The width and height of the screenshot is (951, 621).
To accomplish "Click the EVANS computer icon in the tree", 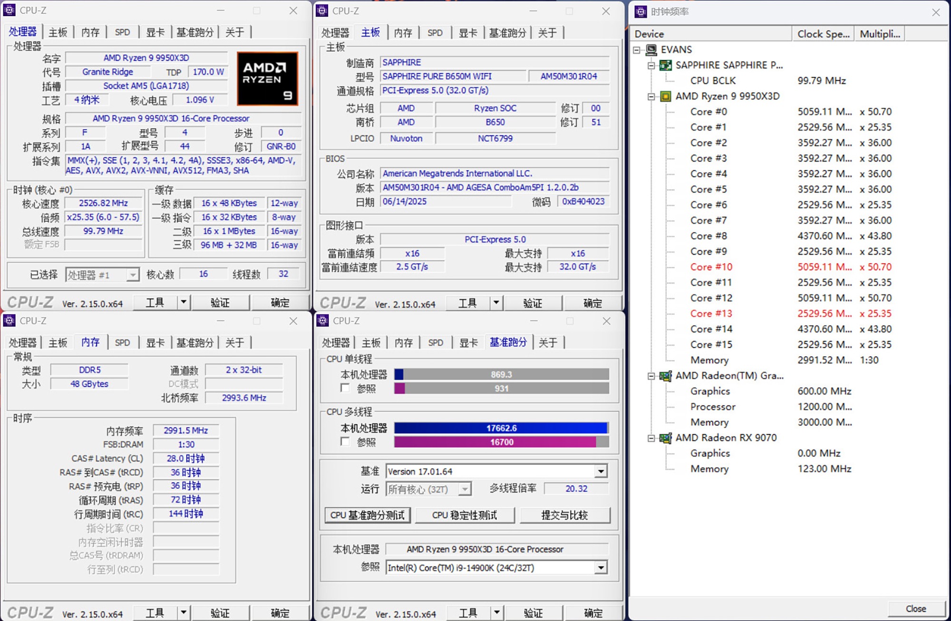I will 651,49.
